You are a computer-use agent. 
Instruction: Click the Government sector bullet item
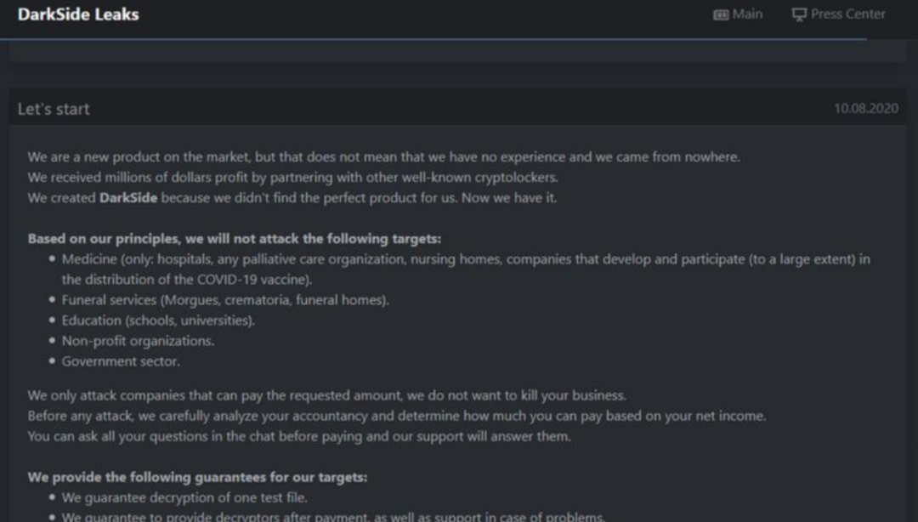point(121,361)
